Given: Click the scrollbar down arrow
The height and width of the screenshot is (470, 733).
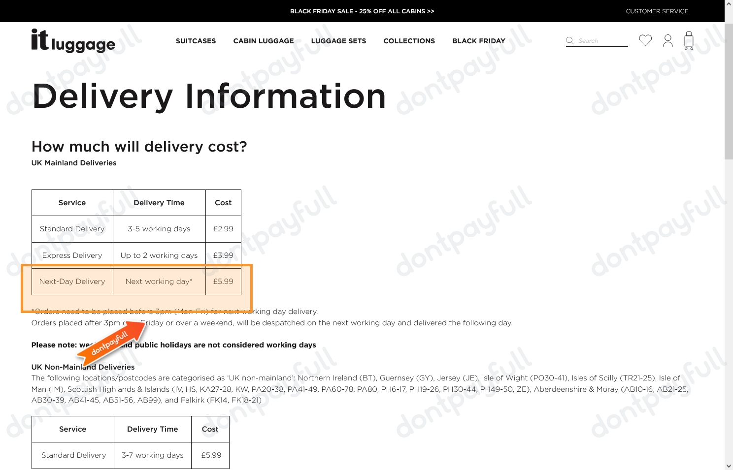Looking at the screenshot, I should coord(729,466).
